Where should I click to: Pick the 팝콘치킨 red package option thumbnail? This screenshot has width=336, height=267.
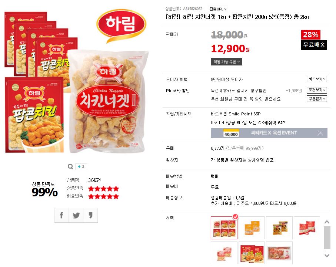(x=252, y=253)
